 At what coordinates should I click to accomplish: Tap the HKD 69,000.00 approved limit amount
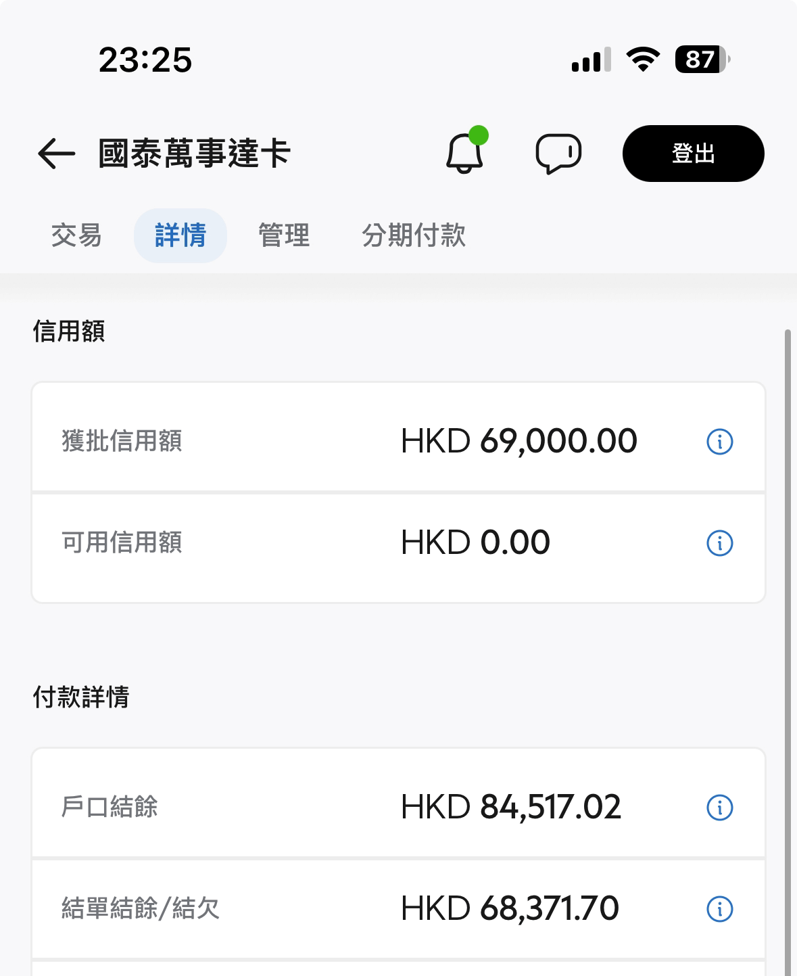coord(519,441)
